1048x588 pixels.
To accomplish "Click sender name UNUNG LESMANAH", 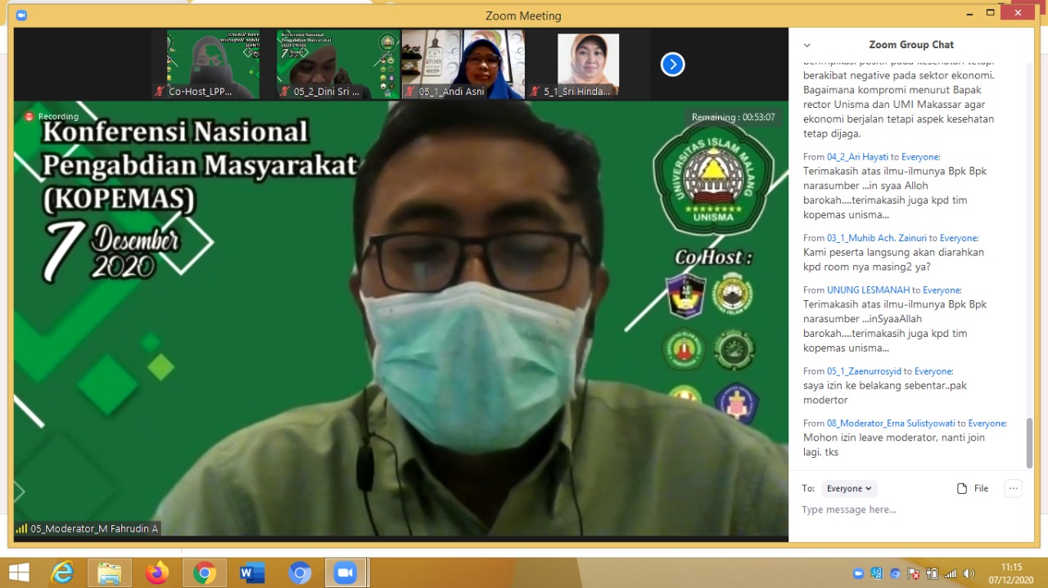I will click(x=868, y=290).
